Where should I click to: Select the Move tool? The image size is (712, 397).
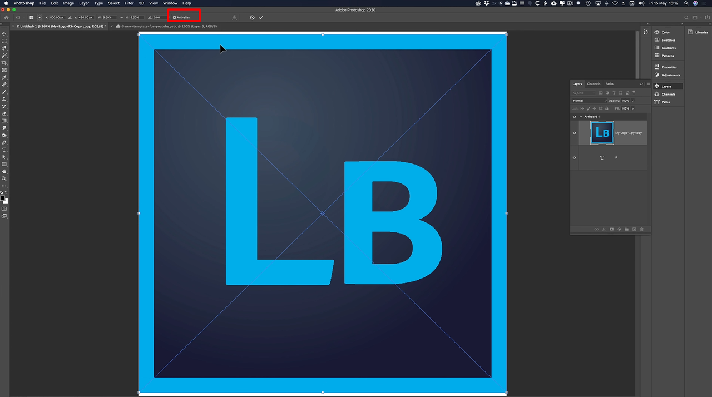[4, 34]
